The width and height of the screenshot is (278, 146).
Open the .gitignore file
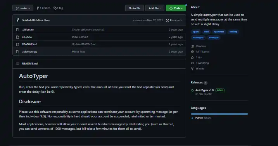(28, 29)
